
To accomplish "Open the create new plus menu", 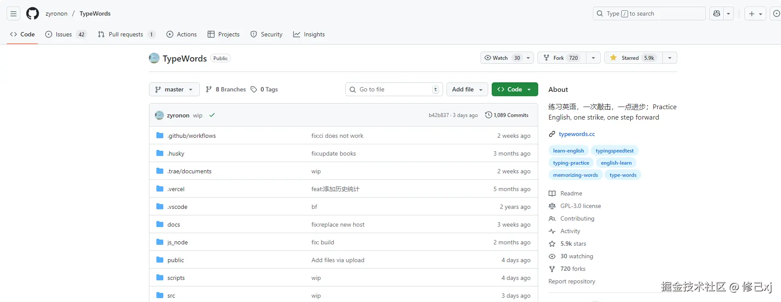I will tap(755, 13).
